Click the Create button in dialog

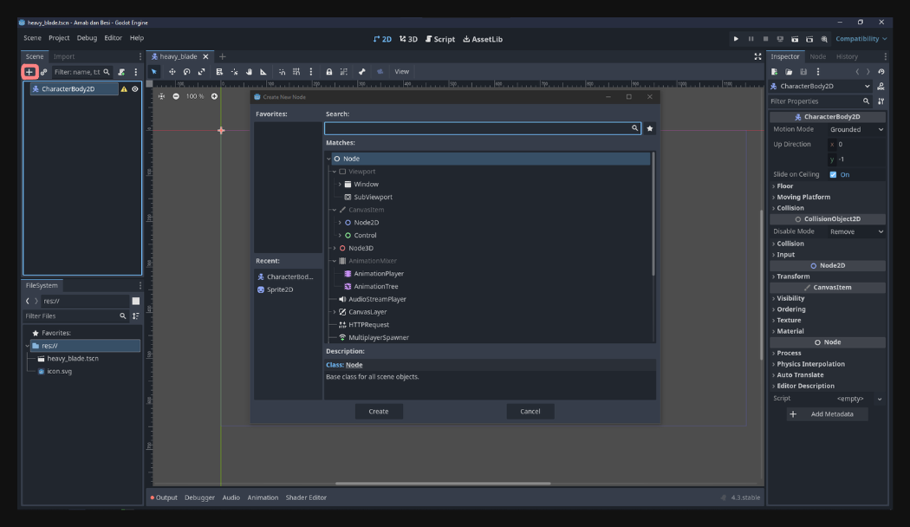point(379,411)
